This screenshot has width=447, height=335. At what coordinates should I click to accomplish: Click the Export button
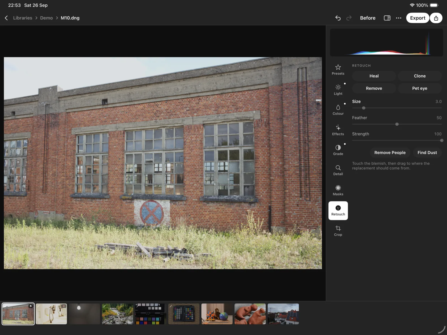coord(418,18)
